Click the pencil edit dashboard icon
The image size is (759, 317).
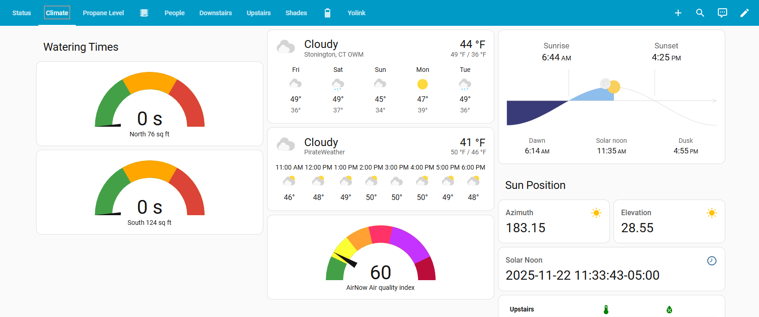(x=744, y=13)
